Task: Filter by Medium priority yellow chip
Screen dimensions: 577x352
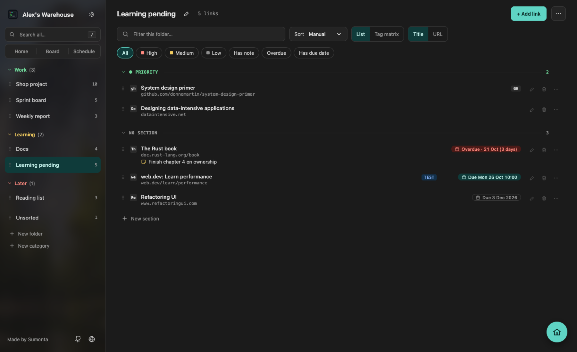Action: [181, 53]
